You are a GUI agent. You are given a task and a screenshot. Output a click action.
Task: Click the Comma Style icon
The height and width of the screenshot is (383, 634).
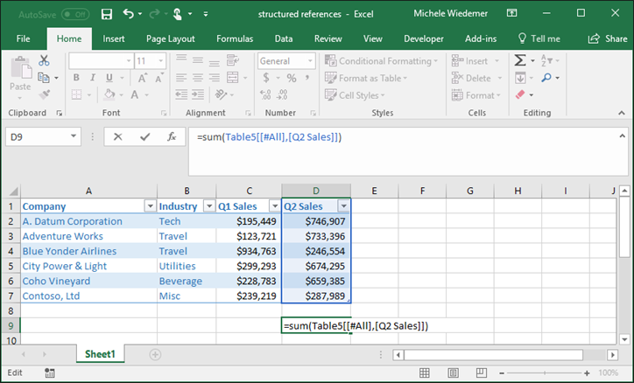[x=307, y=78]
